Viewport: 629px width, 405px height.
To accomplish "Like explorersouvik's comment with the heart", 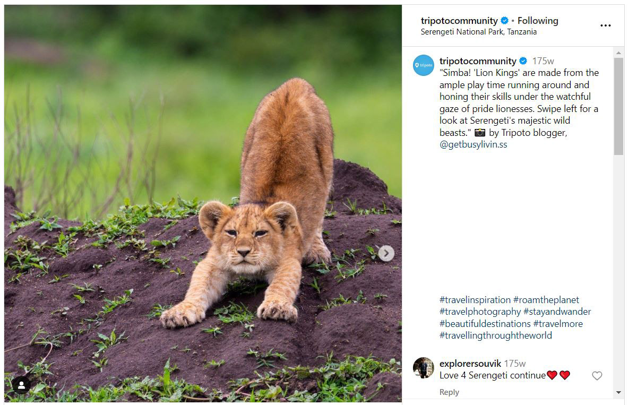I will pos(597,376).
